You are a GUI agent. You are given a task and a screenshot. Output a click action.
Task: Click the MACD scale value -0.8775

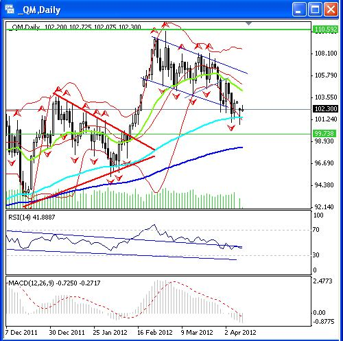[324, 322]
